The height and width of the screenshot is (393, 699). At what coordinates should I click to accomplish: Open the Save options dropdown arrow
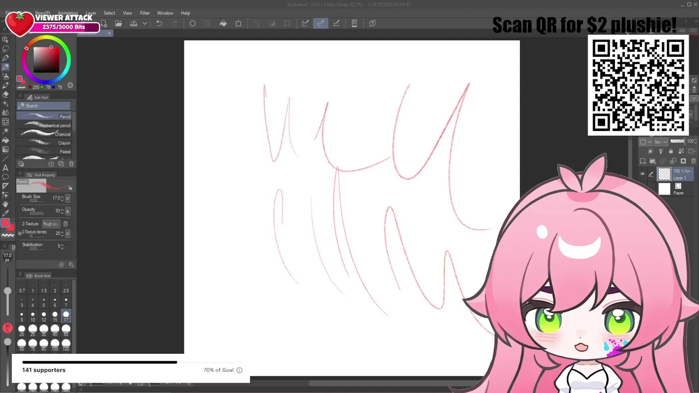click(x=145, y=23)
